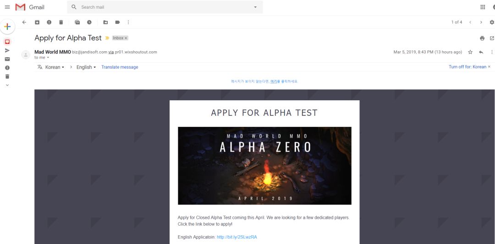Show search options dropdown arrow

(255, 7)
